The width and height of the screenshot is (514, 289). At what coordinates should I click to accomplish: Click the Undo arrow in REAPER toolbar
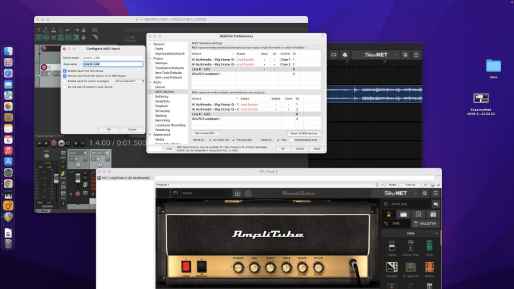[x=68, y=30]
